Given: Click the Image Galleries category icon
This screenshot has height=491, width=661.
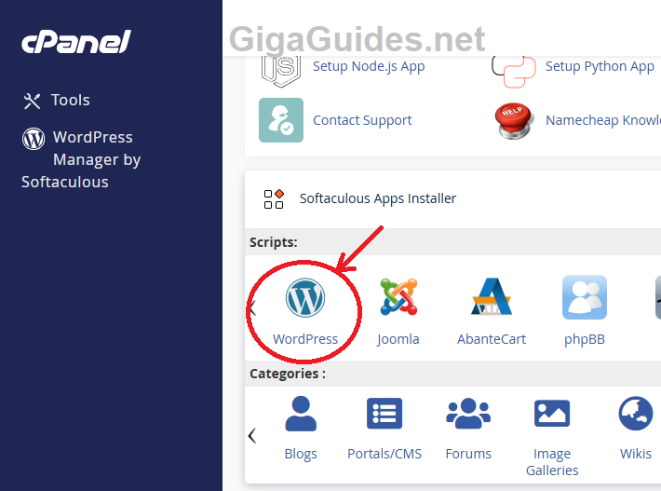Looking at the screenshot, I should point(552,414).
